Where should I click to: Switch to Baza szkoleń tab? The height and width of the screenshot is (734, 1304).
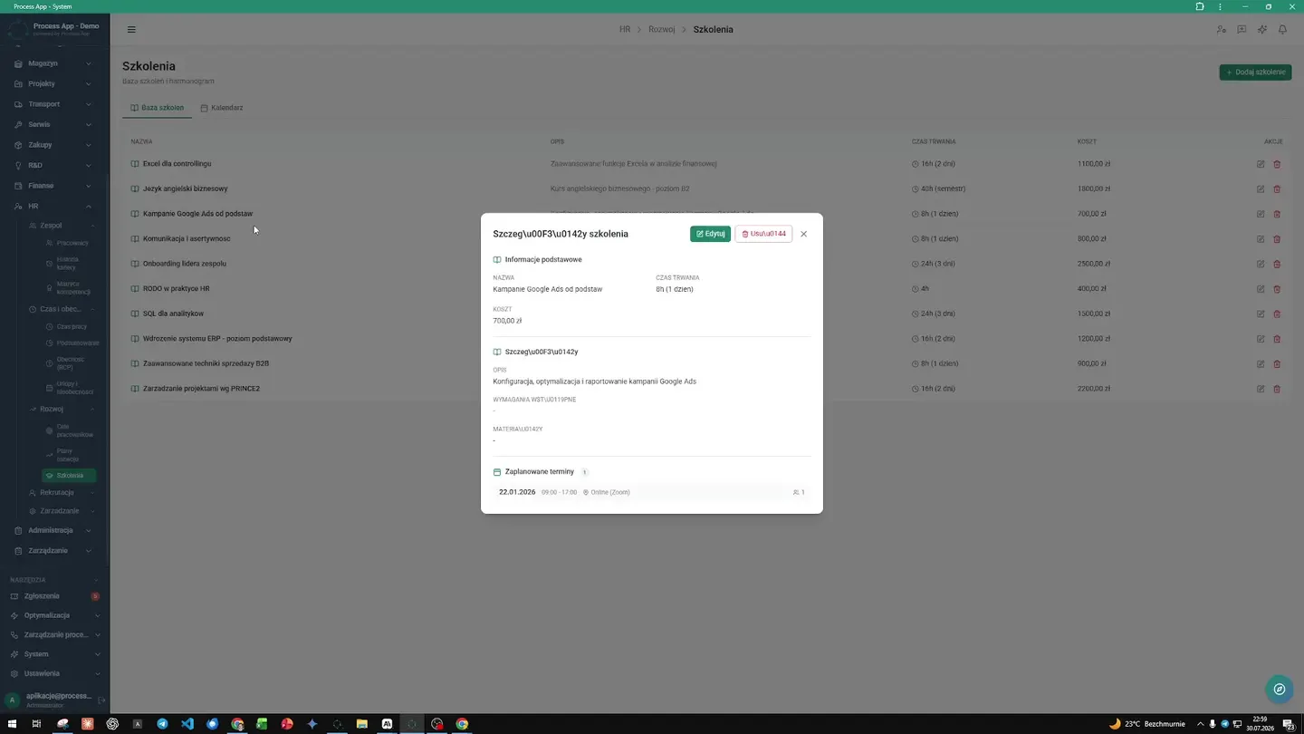point(157,108)
